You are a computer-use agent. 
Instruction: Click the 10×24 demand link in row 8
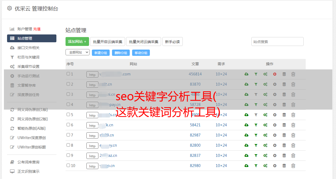[221, 145]
